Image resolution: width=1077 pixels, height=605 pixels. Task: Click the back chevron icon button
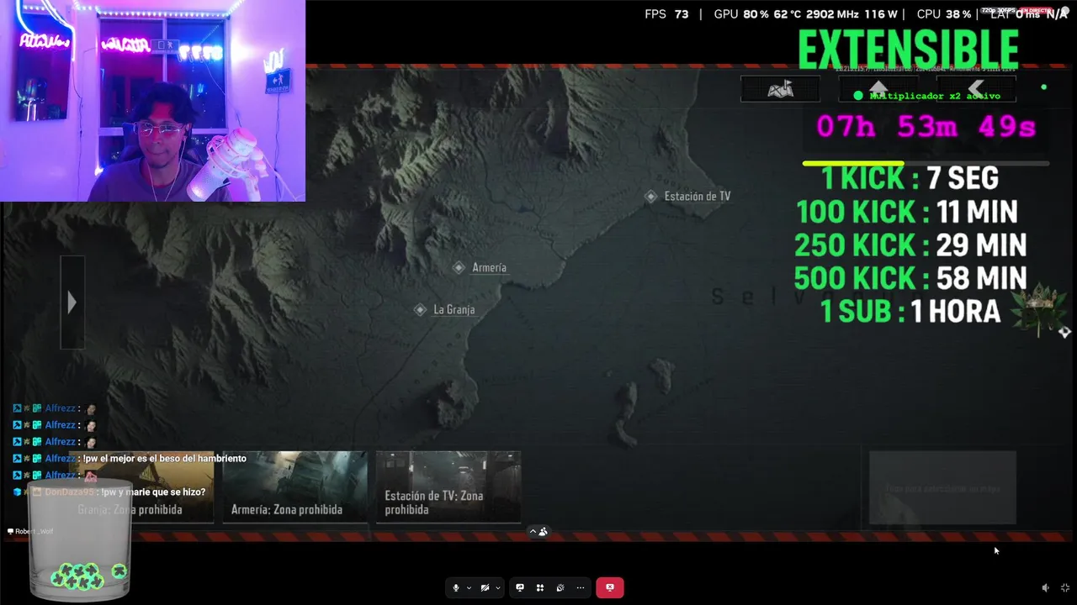976,88
